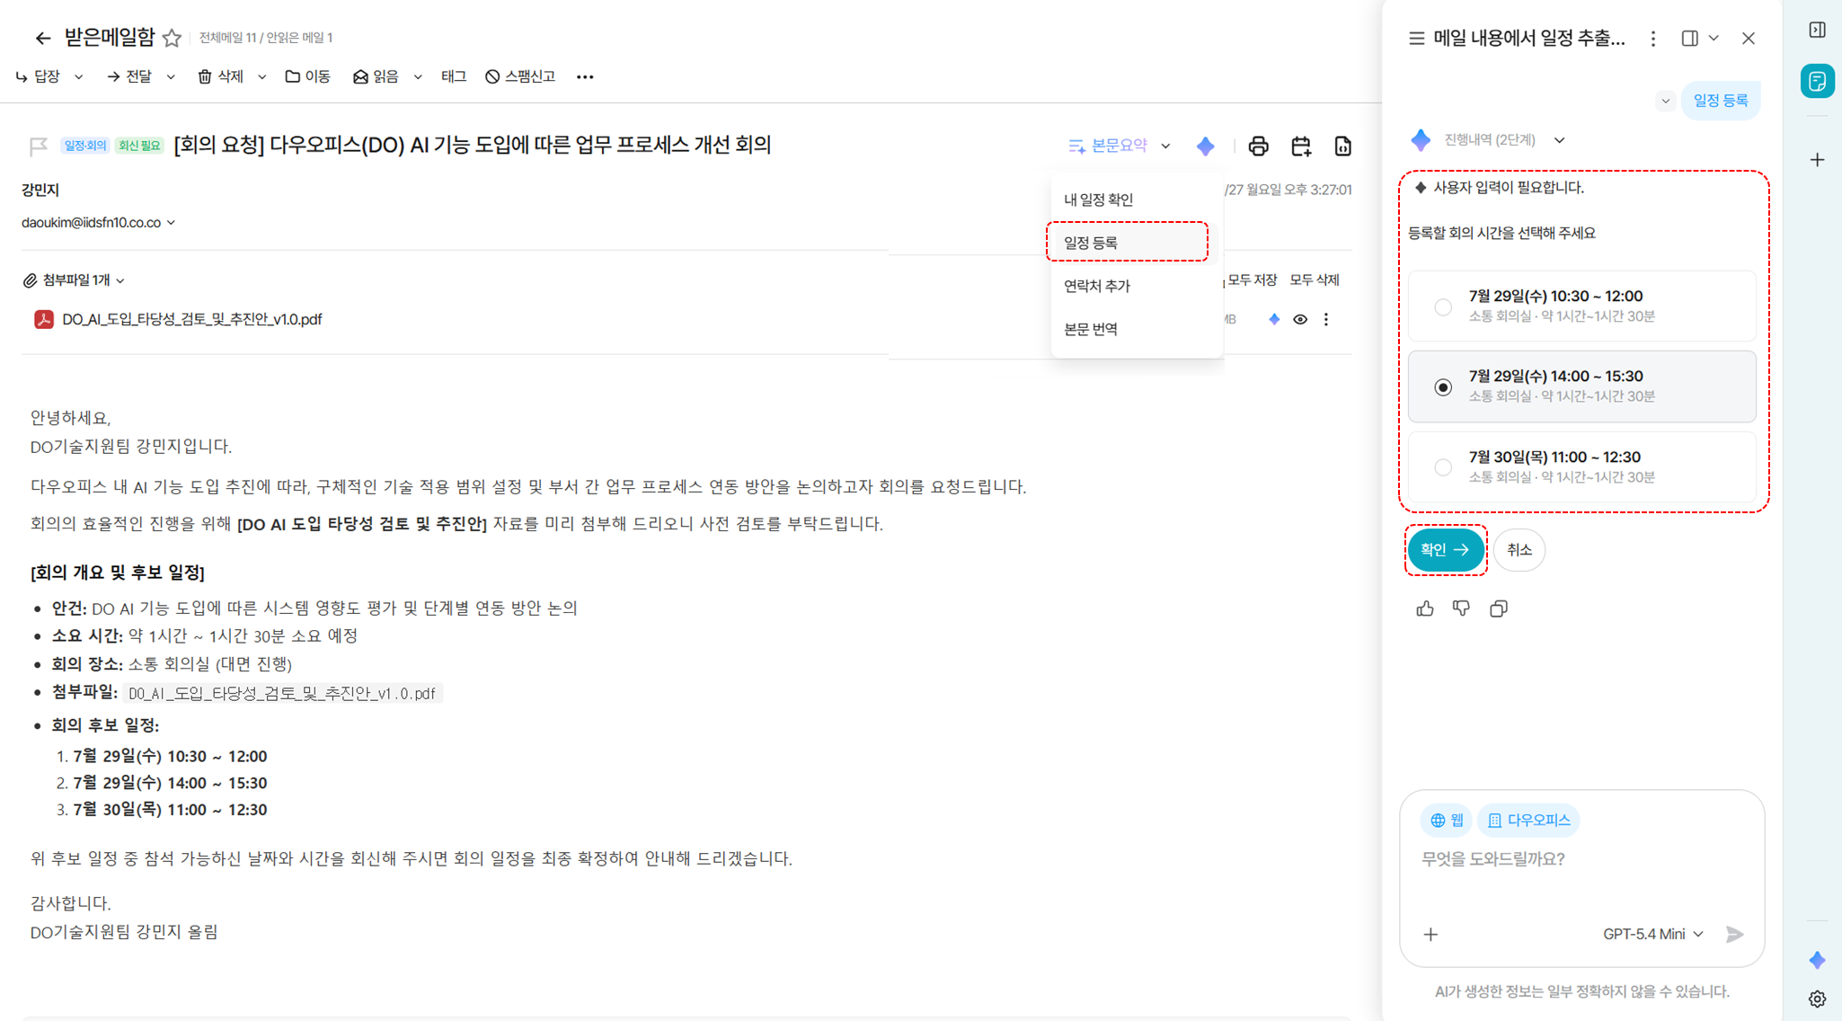
Task: Choose 내 일정 확인 from the menu
Action: [x=1138, y=200]
